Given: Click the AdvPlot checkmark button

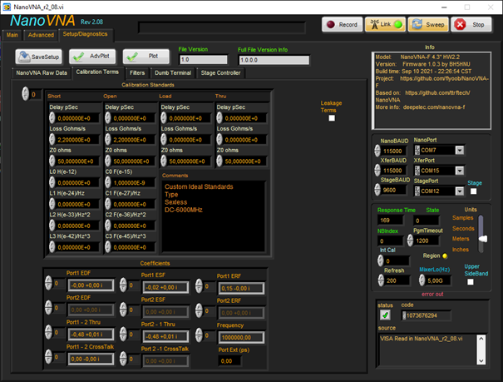Looking at the screenshot, I should pos(92,57).
